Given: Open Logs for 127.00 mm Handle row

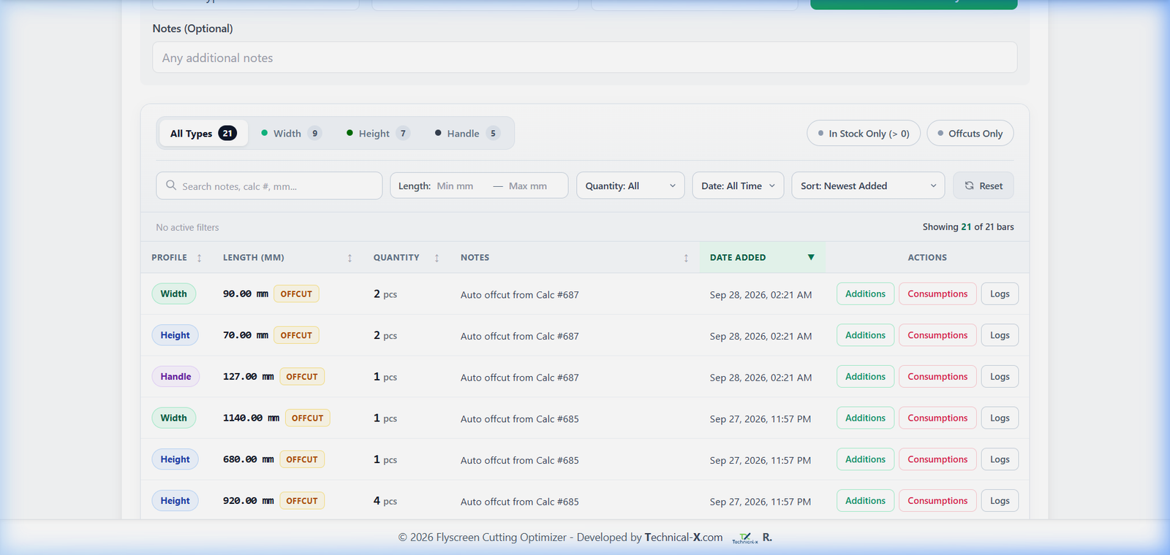Looking at the screenshot, I should [1000, 377].
